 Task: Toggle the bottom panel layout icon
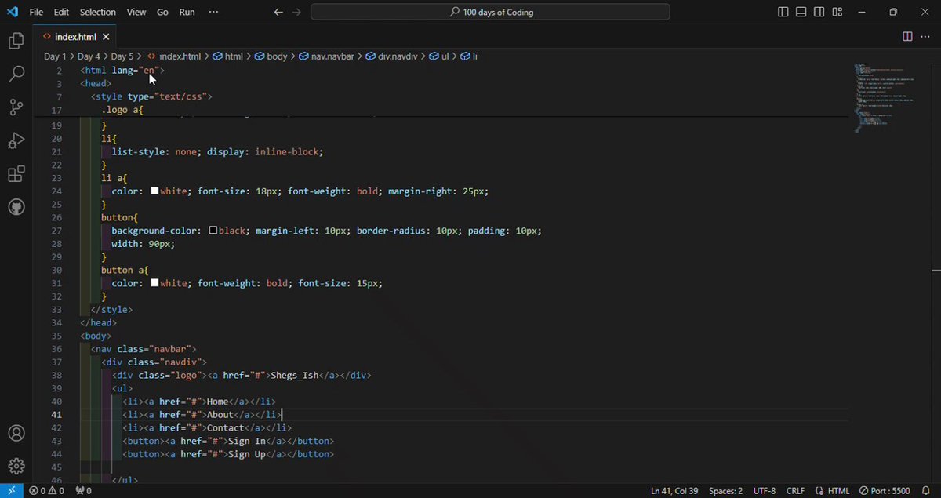pyautogui.click(x=801, y=12)
